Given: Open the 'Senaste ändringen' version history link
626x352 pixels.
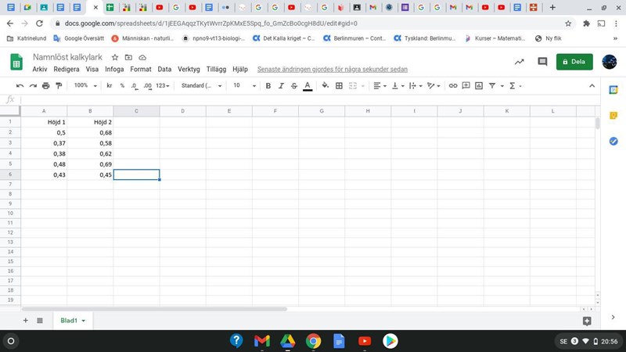Looking at the screenshot, I should coord(332,70).
